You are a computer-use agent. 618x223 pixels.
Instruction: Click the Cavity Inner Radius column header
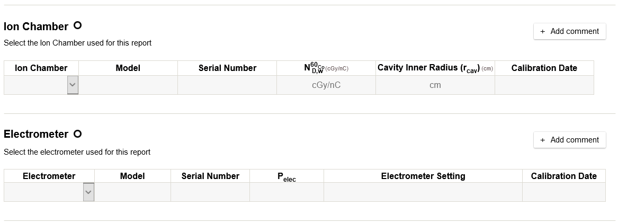(x=435, y=68)
